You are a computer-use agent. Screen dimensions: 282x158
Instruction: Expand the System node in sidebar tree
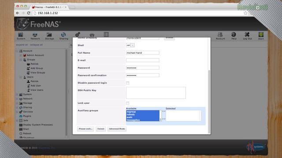tap(17, 94)
